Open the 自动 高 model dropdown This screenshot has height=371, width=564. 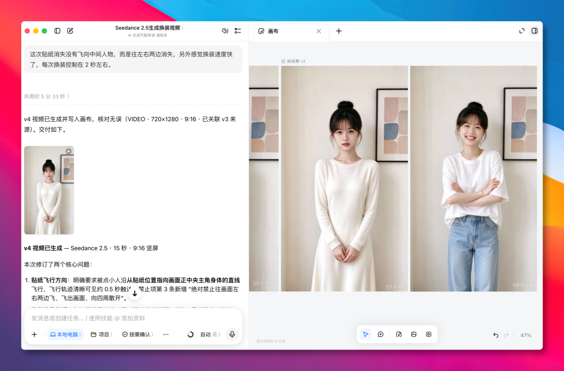[210, 334]
